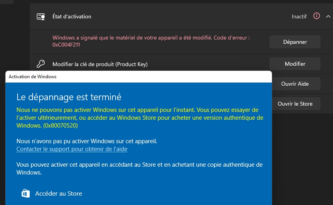Click the Le dépannage est terminé heading
Screen dimensions: 333x205
pyautogui.click(x=69, y=97)
